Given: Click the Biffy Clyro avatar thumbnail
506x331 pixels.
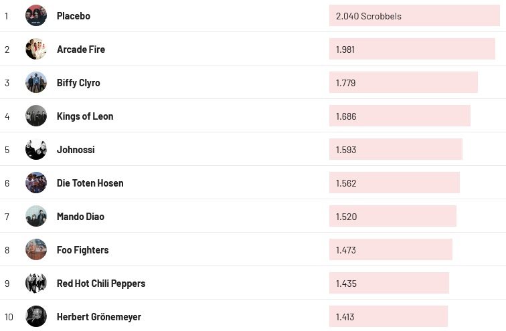Looking at the screenshot, I should (36, 82).
